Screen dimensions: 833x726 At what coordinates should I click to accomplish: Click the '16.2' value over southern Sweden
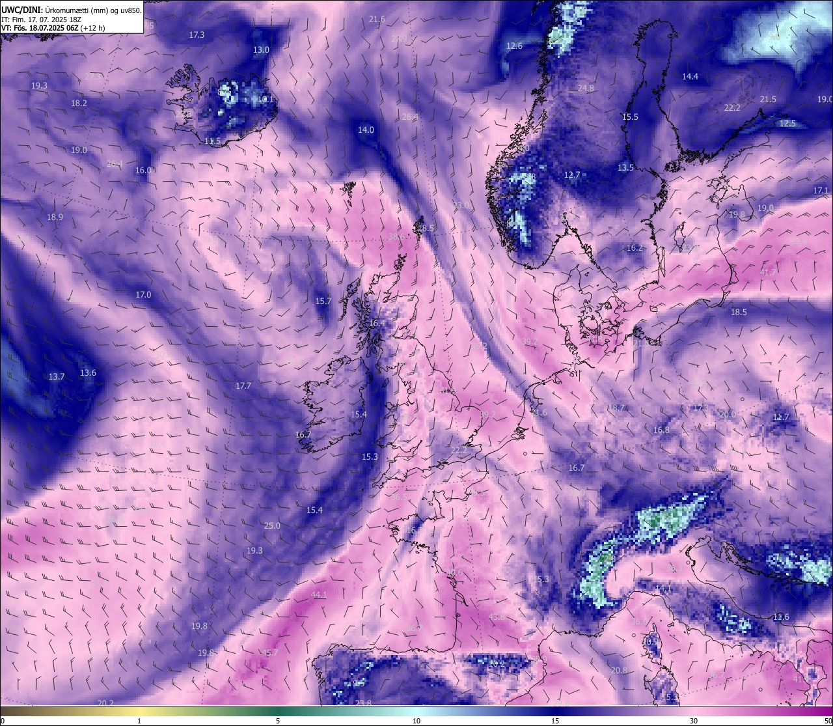pyautogui.click(x=635, y=247)
